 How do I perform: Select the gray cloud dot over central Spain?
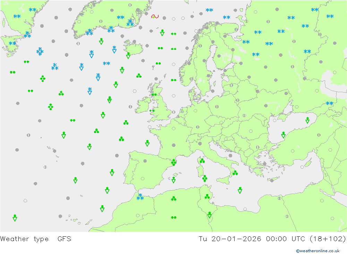(145, 161)
